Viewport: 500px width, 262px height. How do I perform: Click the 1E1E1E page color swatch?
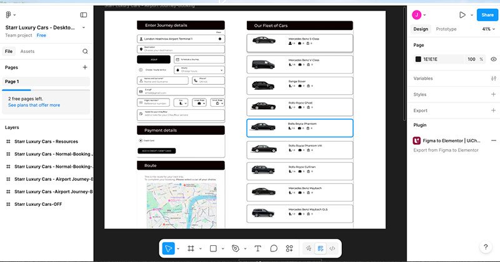pos(418,59)
